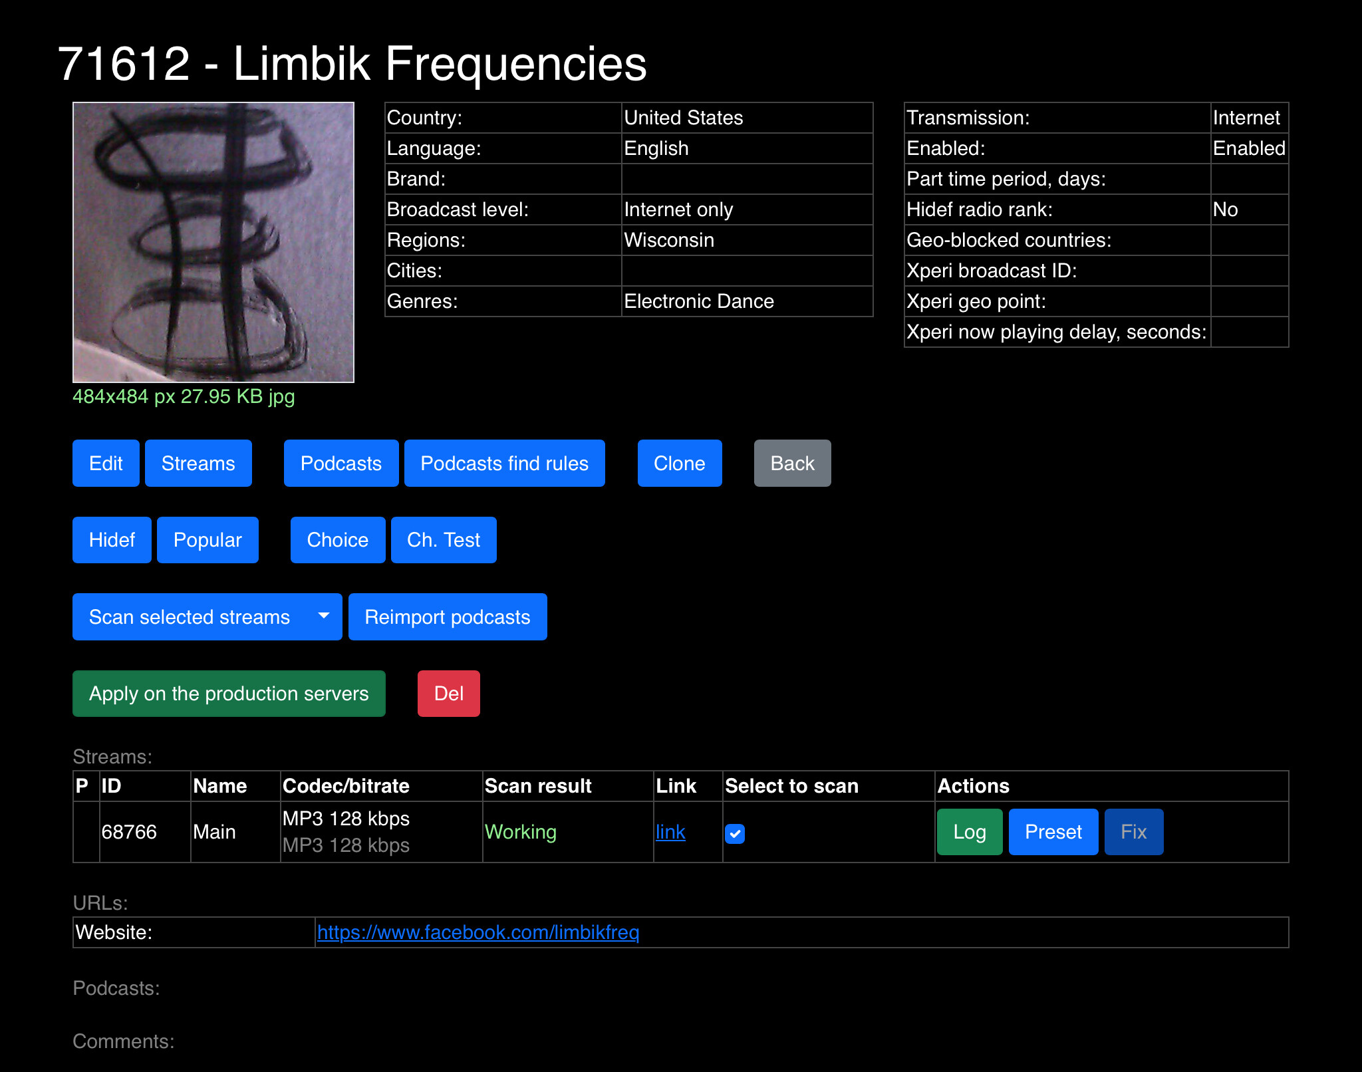
Task: Clone this station
Action: (x=679, y=463)
